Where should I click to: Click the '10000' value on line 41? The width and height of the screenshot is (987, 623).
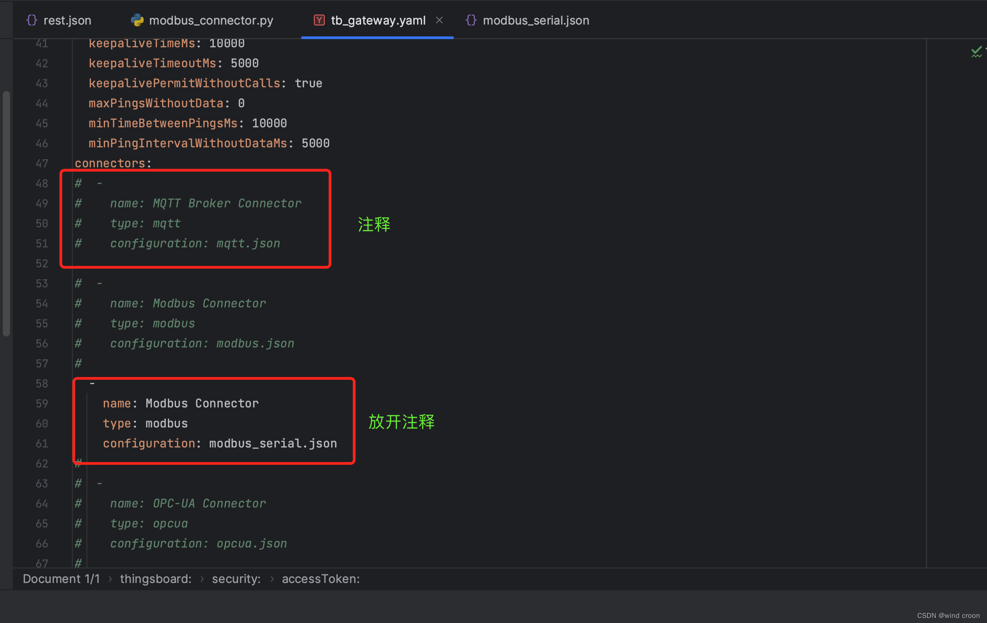point(227,43)
